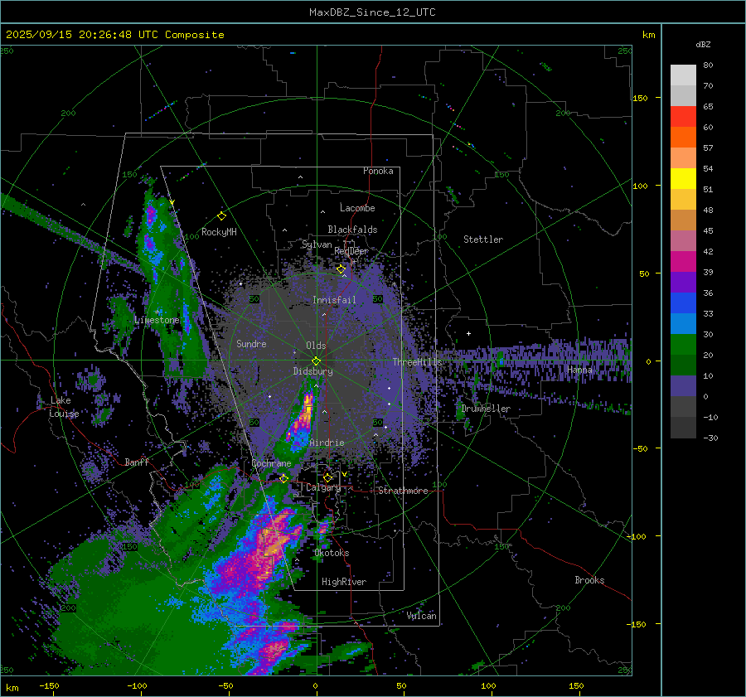Click the yellow diamond marker at RedDeer
Screen dimensions: 746x697
click(341, 269)
